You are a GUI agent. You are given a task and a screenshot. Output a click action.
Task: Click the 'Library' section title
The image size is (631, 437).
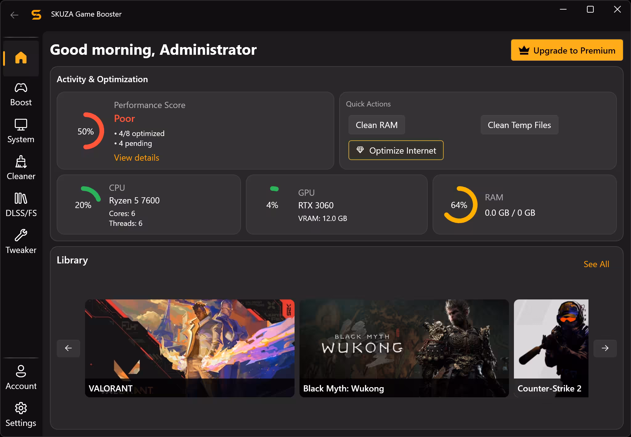click(72, 260)
